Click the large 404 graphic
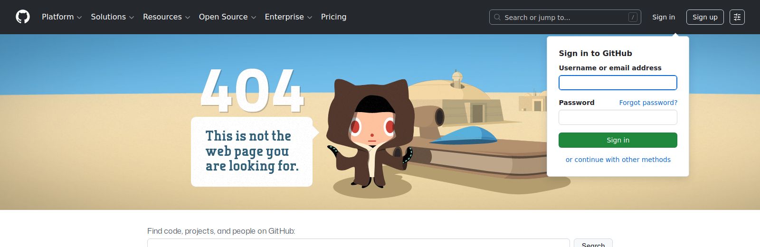The image size is (760, 247). [x=252, y=90]
